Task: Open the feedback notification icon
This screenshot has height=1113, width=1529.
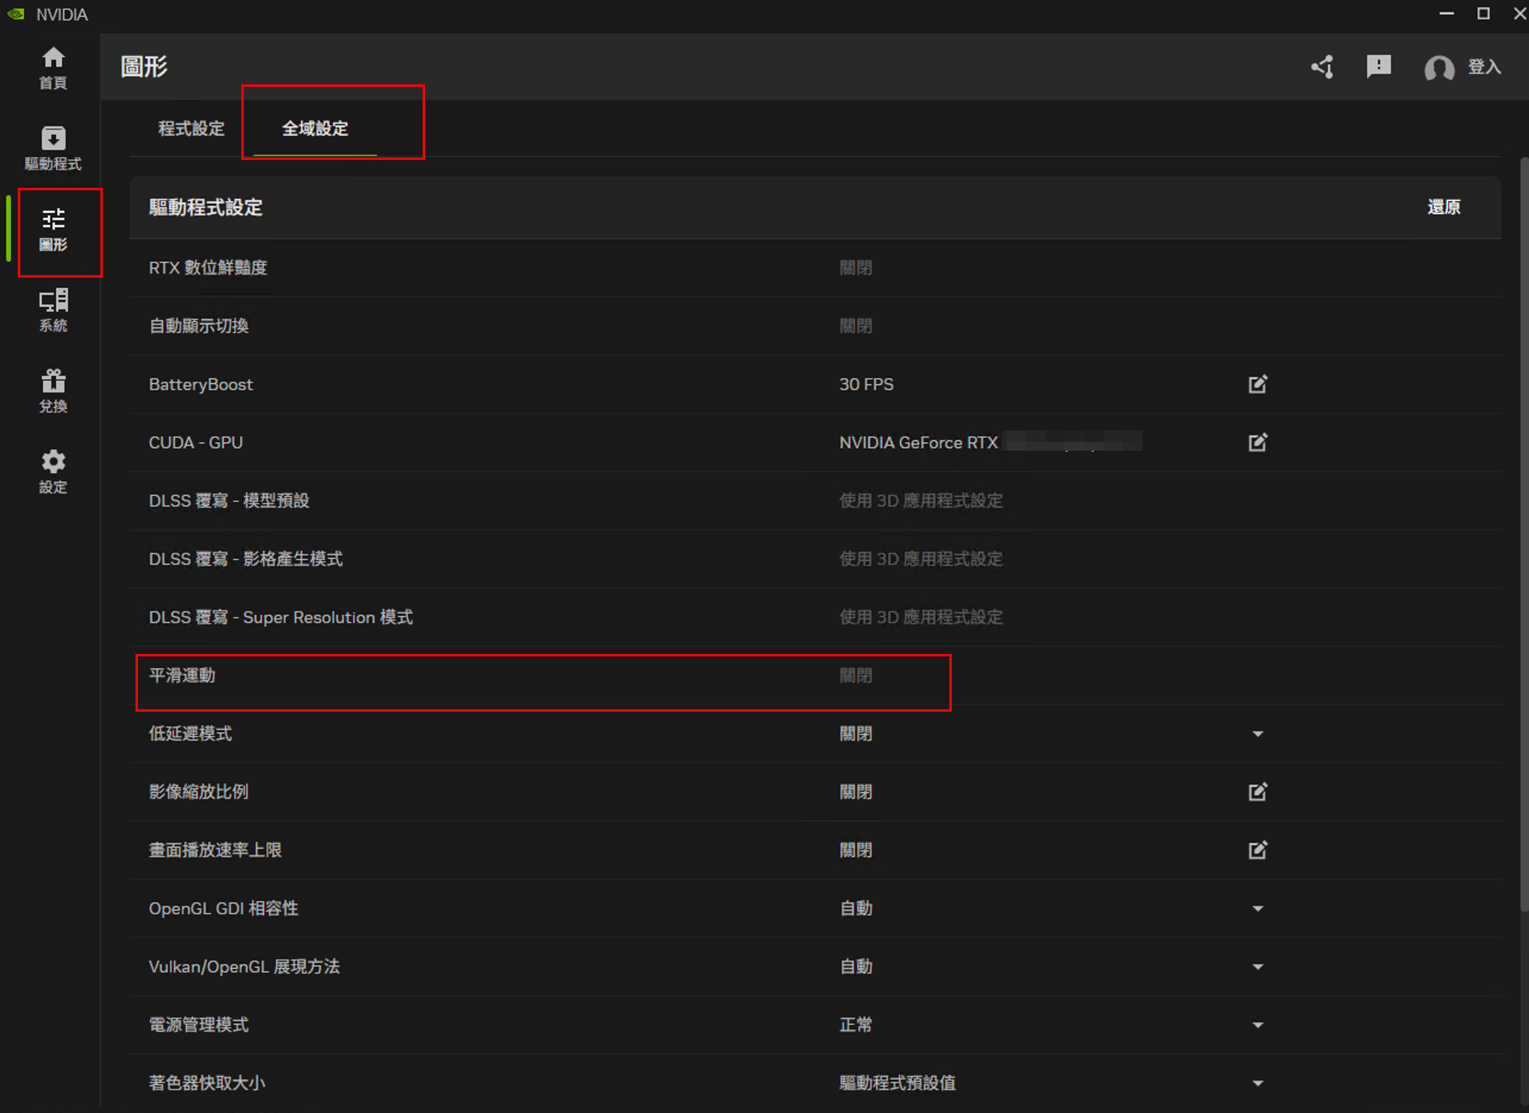Action: pos(1378,67)
